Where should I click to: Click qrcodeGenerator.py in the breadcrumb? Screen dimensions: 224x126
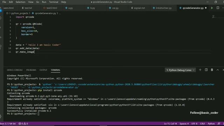coord(45,13)
